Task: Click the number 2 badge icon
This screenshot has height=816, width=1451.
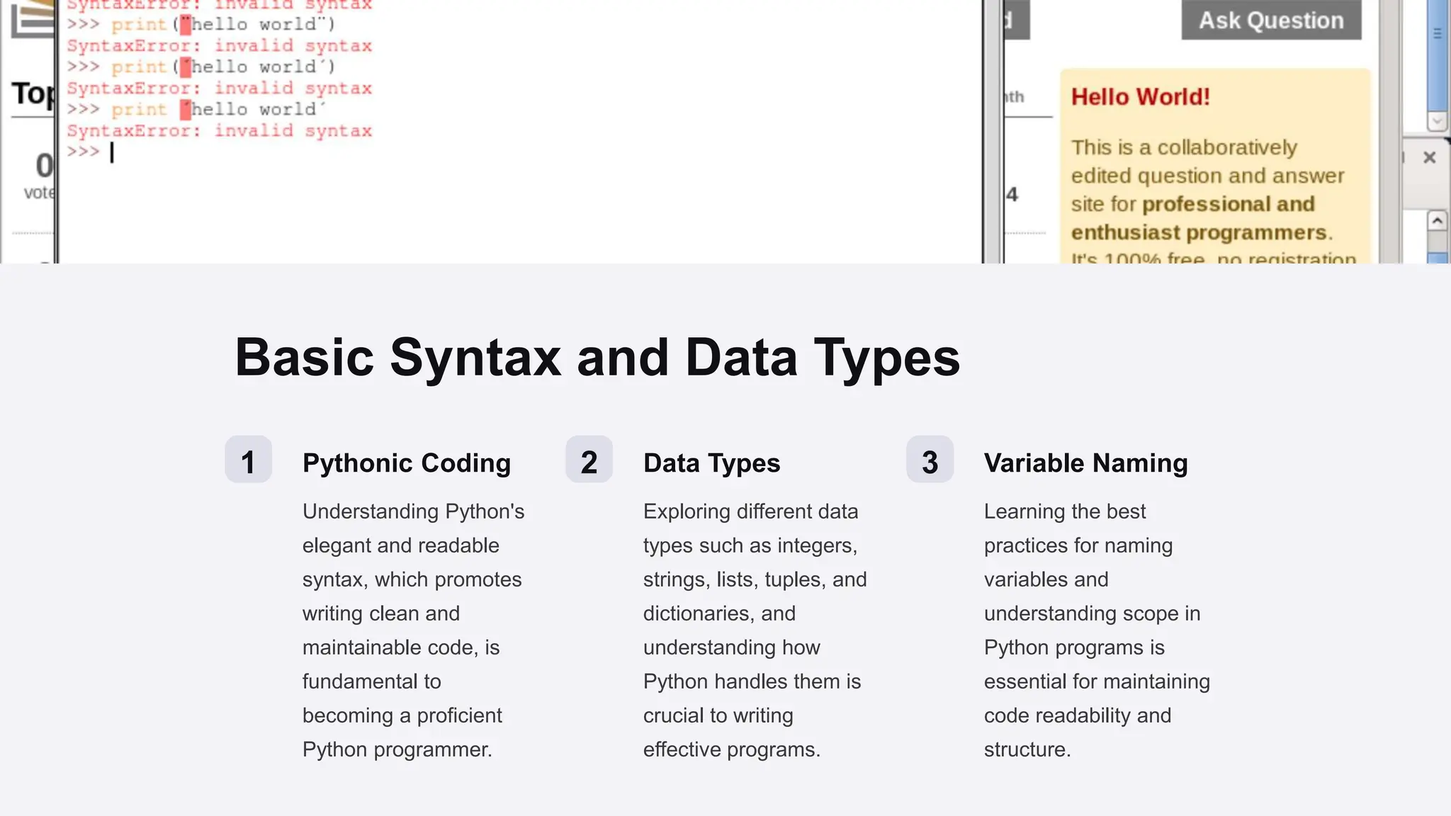Action: (x=589, y=460)
